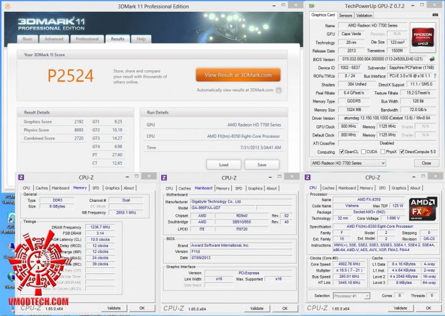This screenshot has height=316, width=445.
Task: Click the Time value in Run Details
Action: [x=261, y=148]
